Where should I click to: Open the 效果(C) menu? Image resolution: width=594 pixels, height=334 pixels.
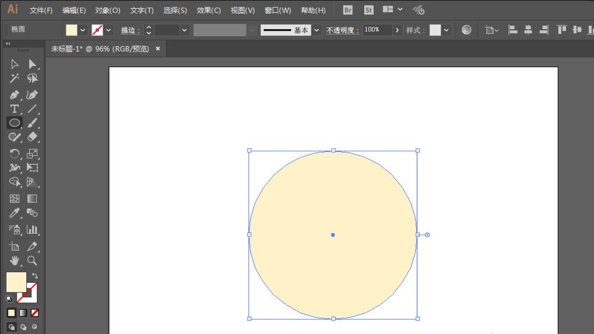tap(208, 10)
